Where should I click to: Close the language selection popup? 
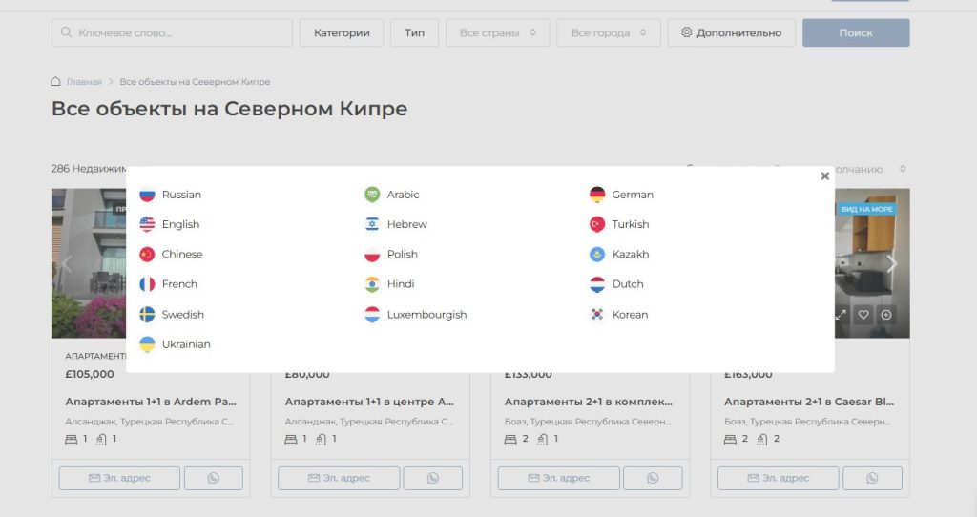pos(824,176)
